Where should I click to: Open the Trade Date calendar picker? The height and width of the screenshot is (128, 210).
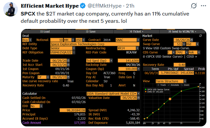point(68,61)
